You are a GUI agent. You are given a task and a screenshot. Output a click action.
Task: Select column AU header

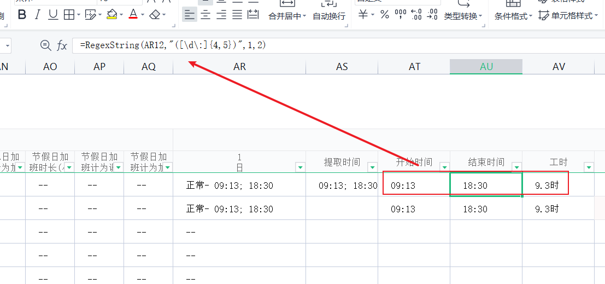486,67
